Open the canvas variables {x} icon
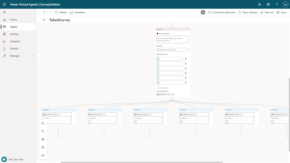The width and height of the screenshot is (290, 163). coord(43,155)
